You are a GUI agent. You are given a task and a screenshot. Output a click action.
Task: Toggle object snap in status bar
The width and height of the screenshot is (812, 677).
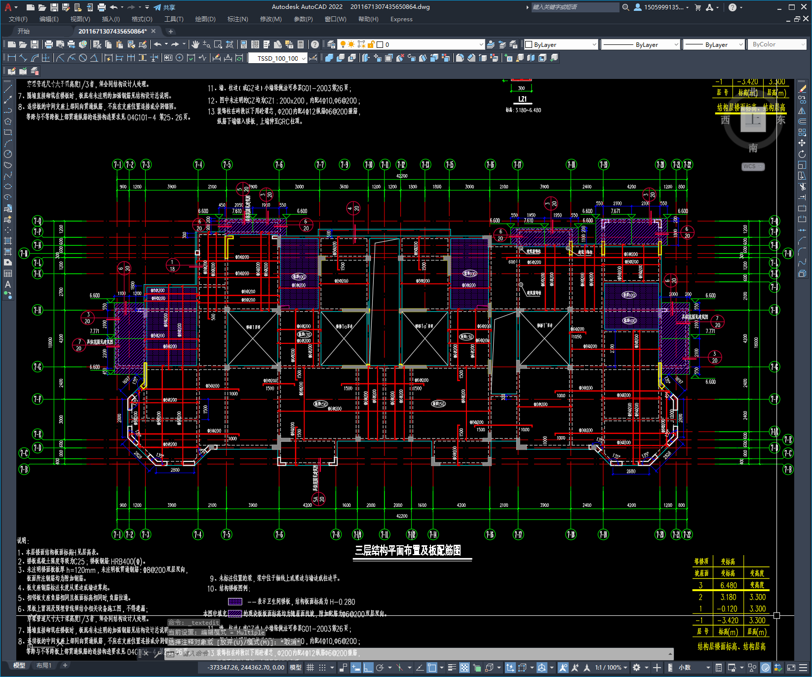(431, 668)
